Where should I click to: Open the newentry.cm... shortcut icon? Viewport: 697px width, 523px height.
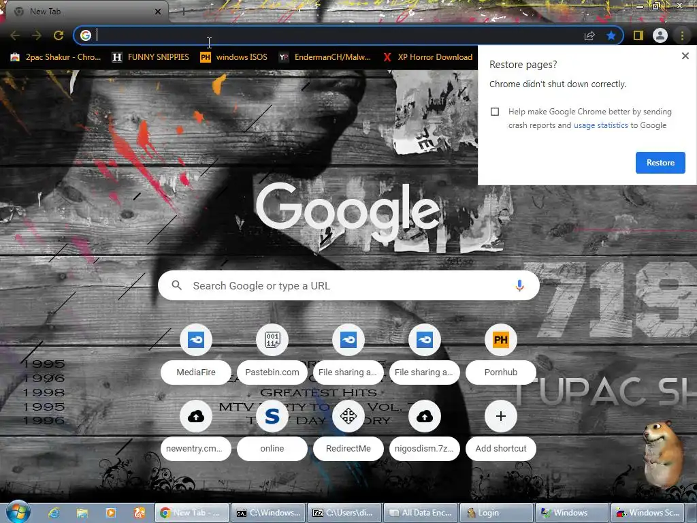pyautogui.click(x=196, y=416)
